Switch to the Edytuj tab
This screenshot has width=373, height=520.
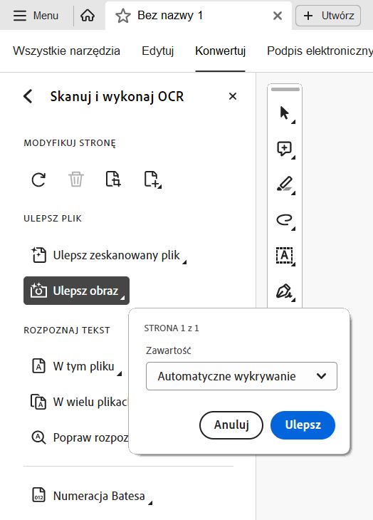(158, 51)
